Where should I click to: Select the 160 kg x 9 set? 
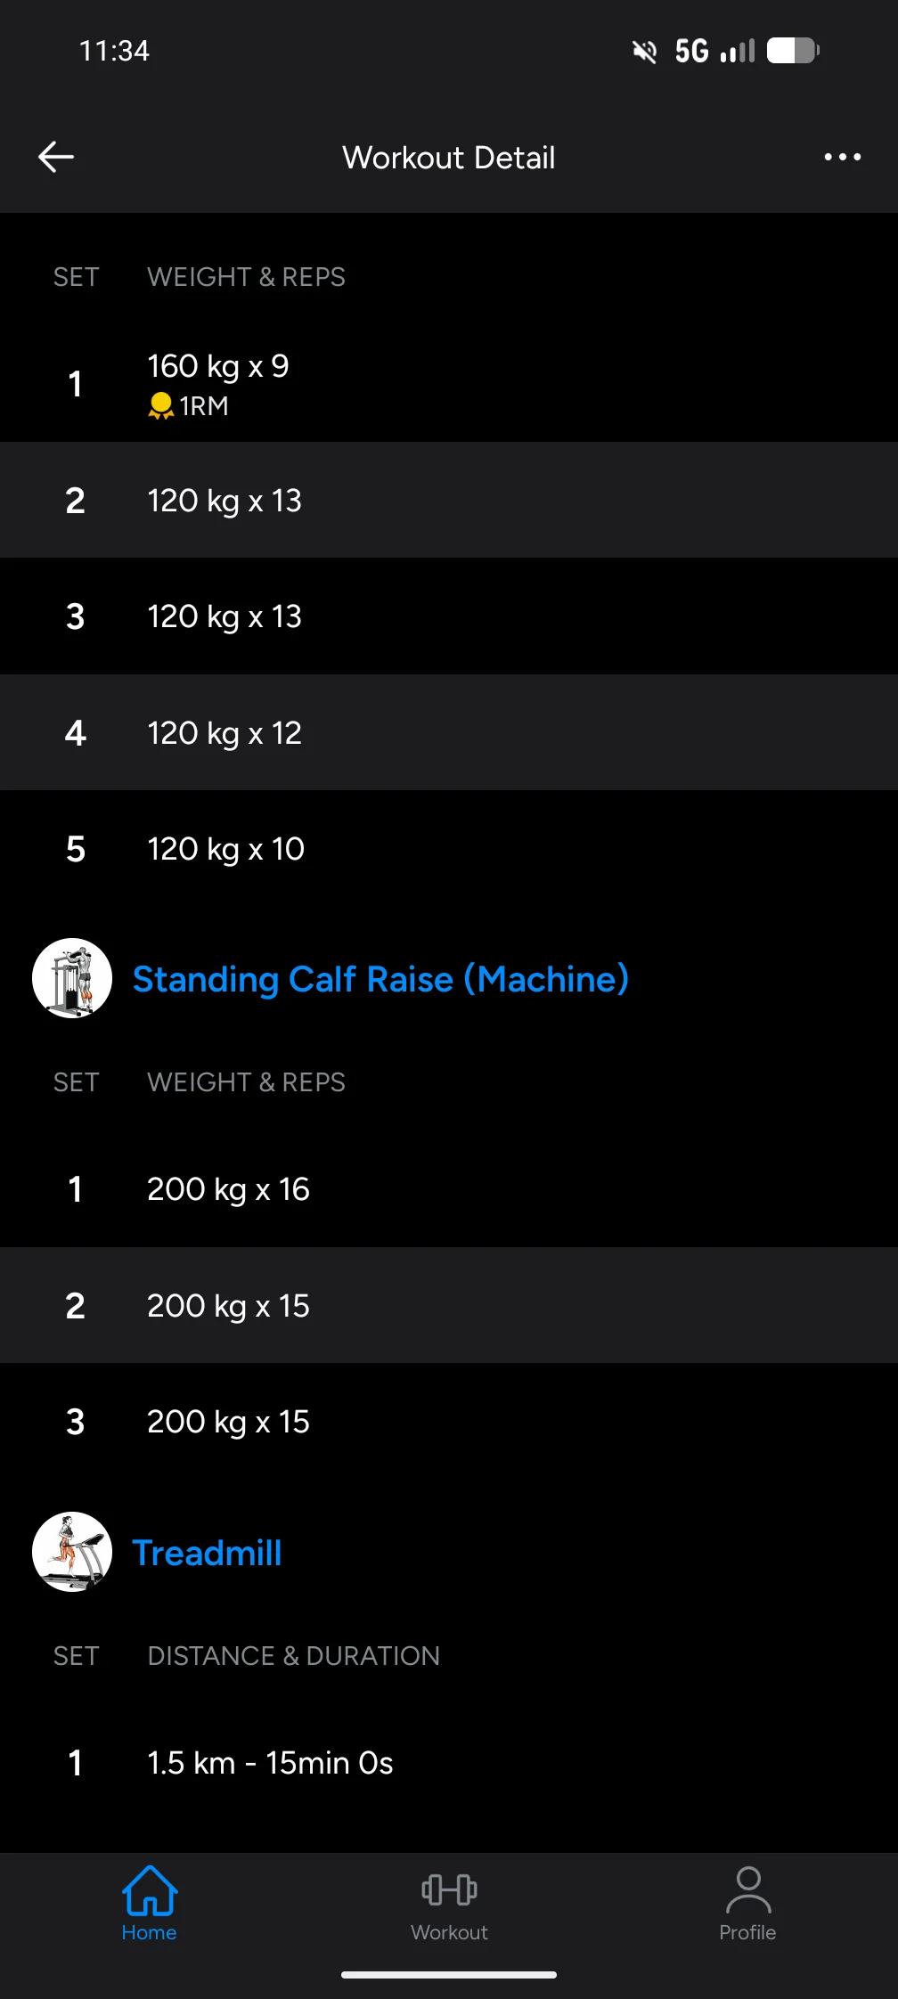point(218,366)
